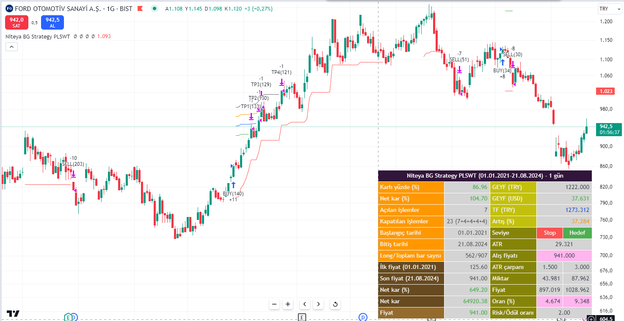Click the TradingView logo
Screen dimensions: 624x321
coord(13,314)
